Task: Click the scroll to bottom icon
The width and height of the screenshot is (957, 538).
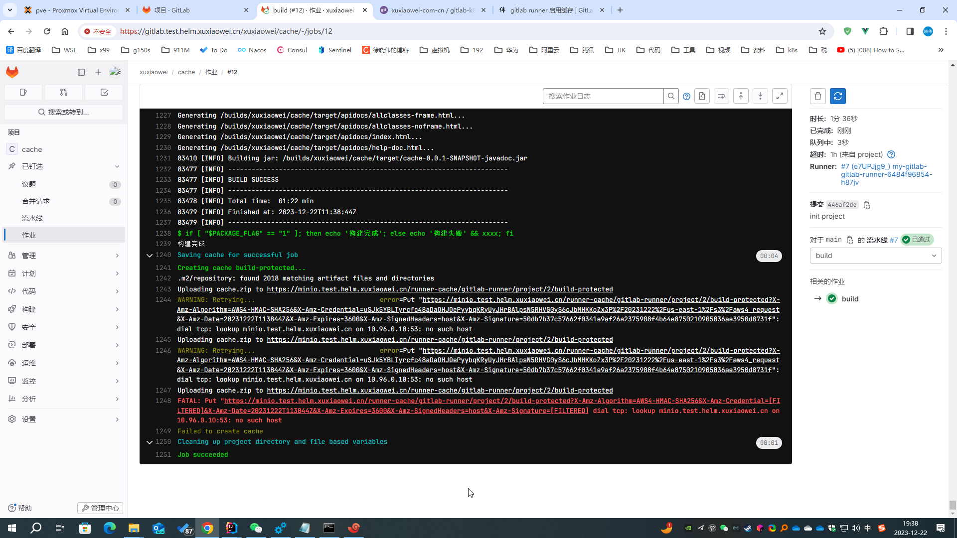Action: point(761,96)
